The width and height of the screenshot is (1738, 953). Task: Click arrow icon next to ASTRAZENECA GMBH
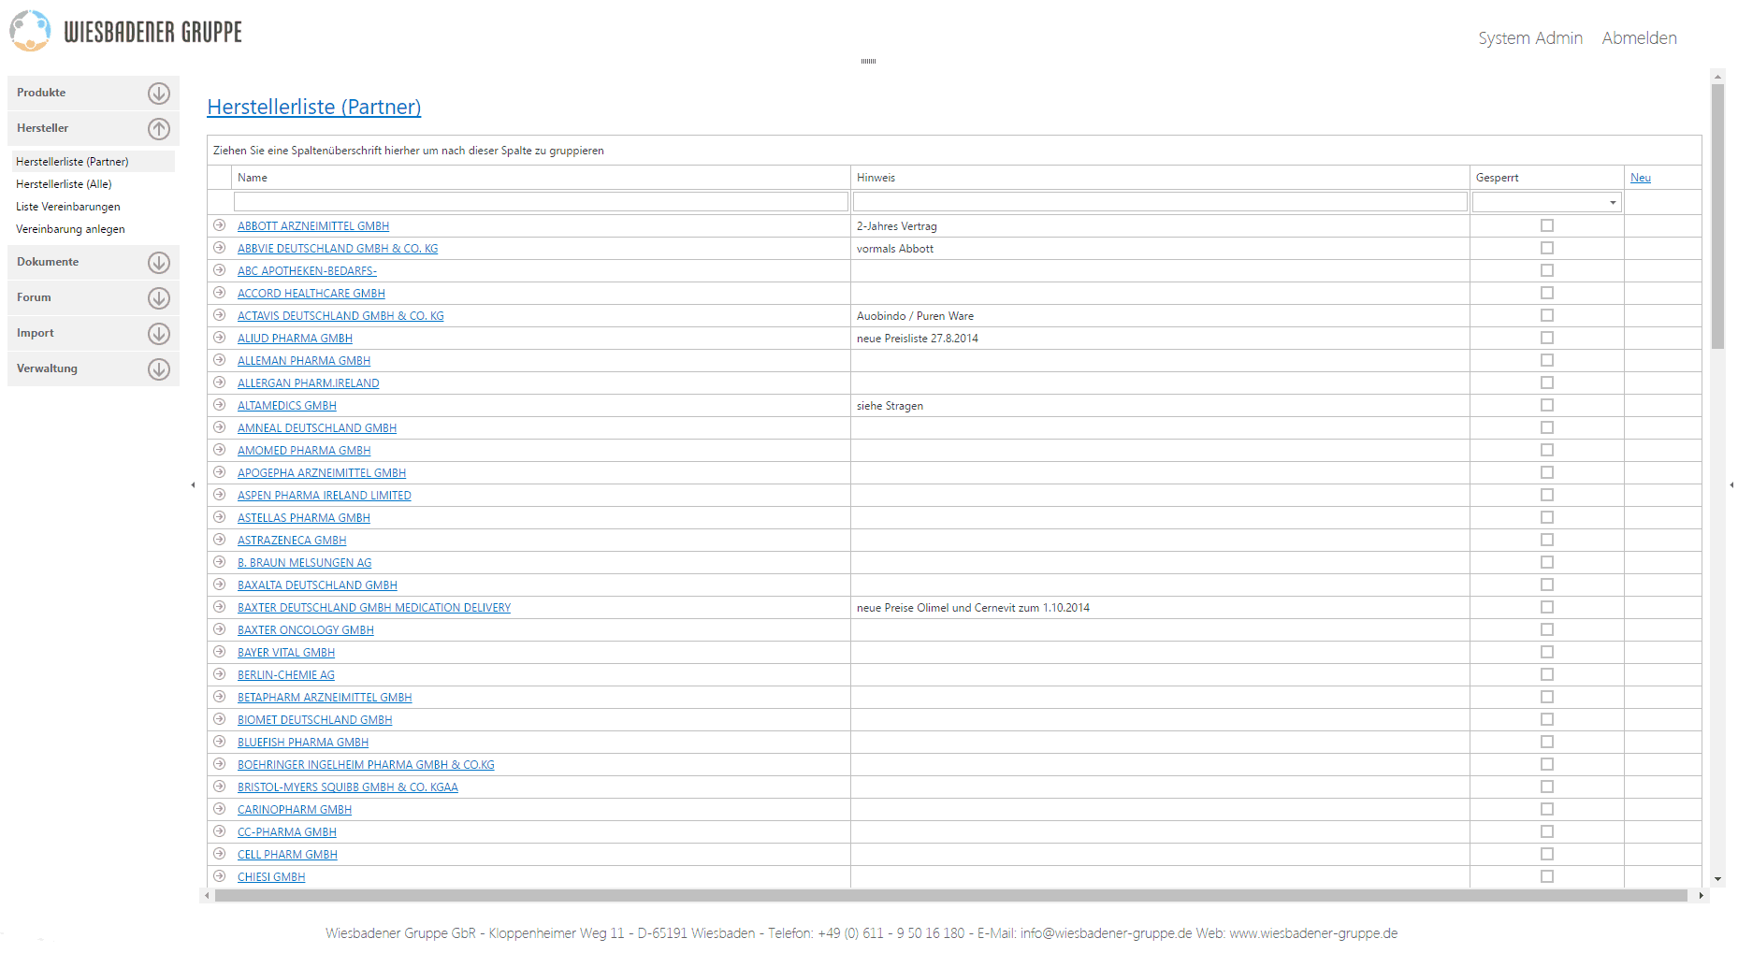click(220, 540)
